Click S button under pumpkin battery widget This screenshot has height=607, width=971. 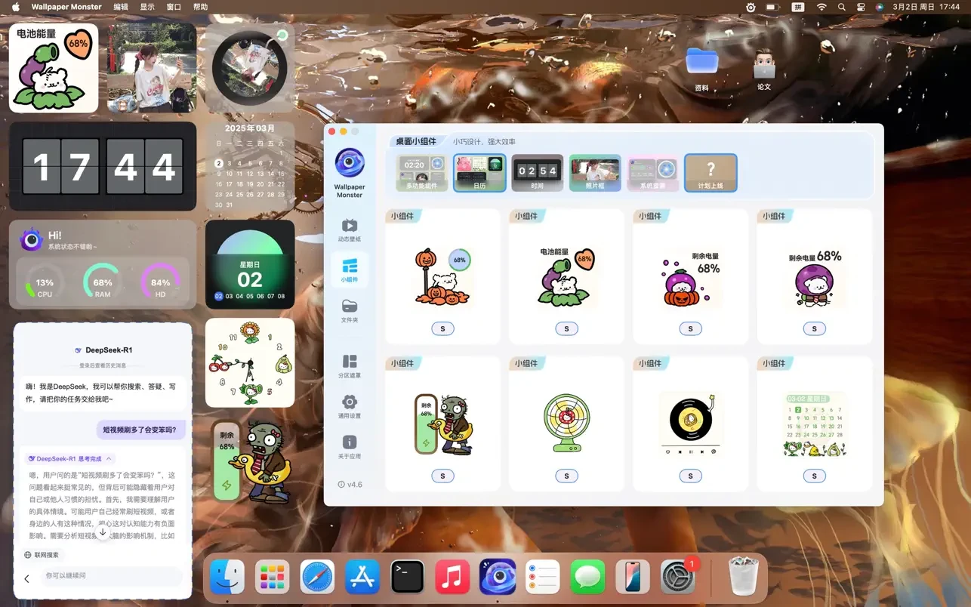point(442,328)
